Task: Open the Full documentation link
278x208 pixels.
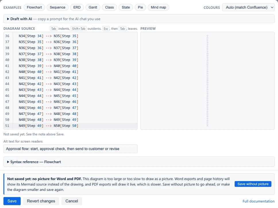Action: [258, 201]
